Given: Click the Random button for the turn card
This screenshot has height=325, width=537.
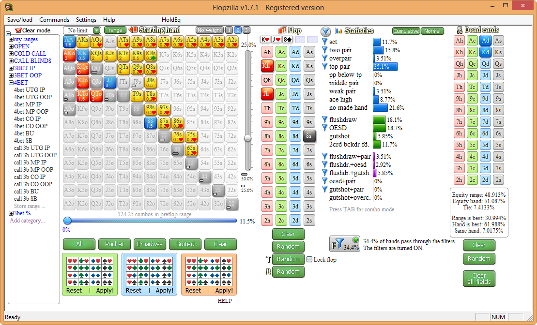Looking at the screenshot, I should tap(288, 259).
